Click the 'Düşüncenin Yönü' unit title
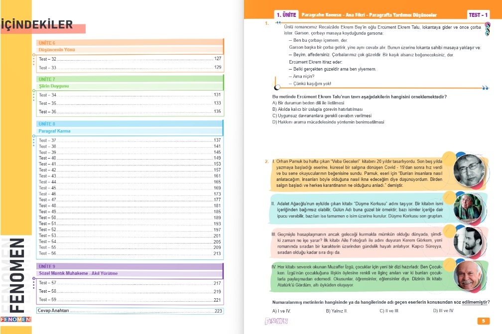The height and width of the screenshot is (334, 502). click(57, 50)
